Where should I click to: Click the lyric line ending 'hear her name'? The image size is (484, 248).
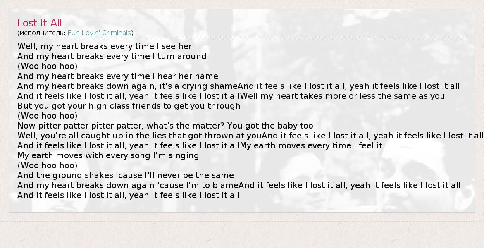click(x=118, y=76)
